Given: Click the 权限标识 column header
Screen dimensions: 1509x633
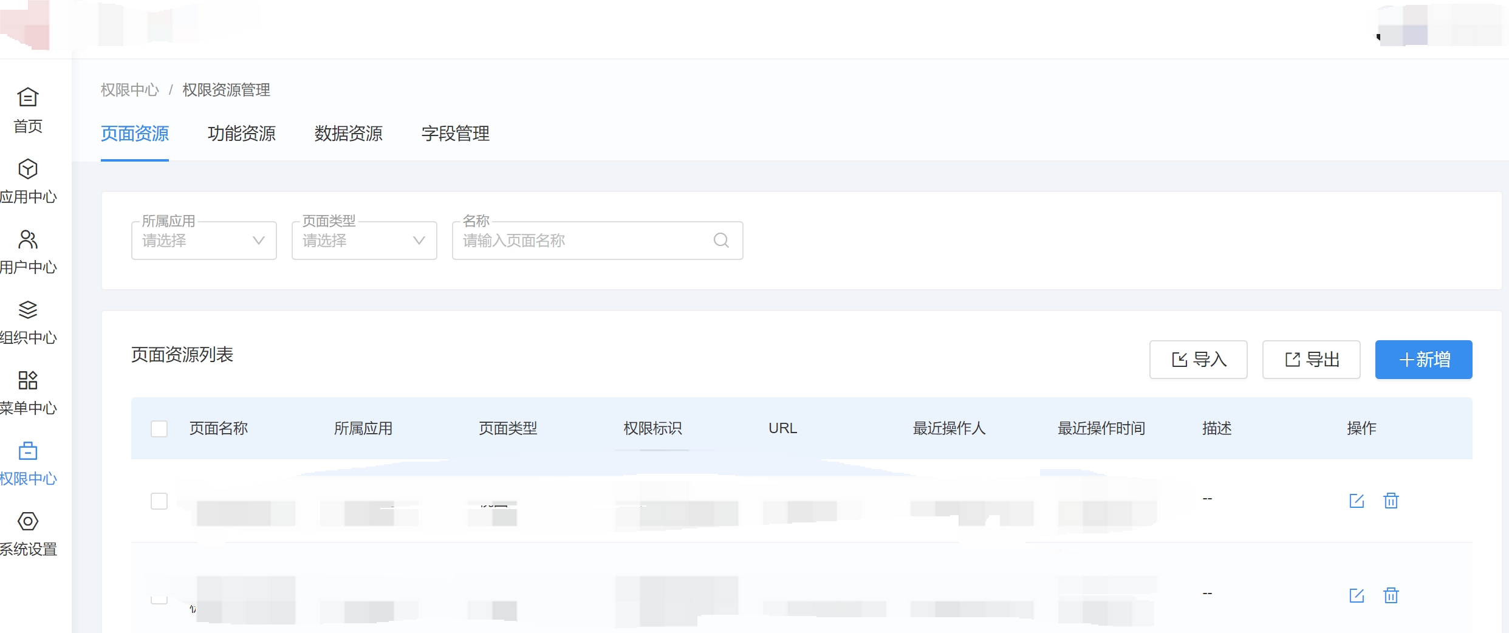Looking at the screenshot, I should [x=652, y=428].
